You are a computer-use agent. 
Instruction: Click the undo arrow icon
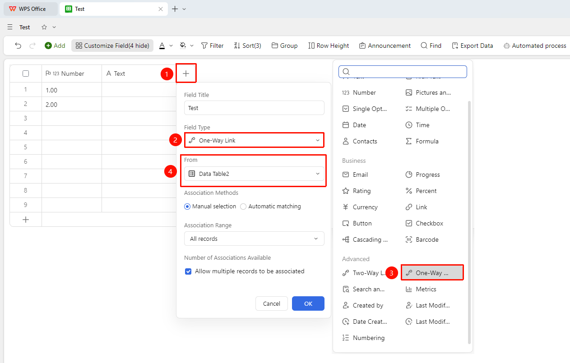18,46
